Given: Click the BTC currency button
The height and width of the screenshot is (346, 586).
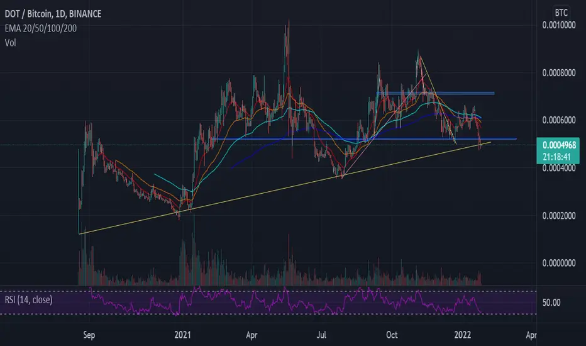Looking at the screenshot, I should [561, 13].
